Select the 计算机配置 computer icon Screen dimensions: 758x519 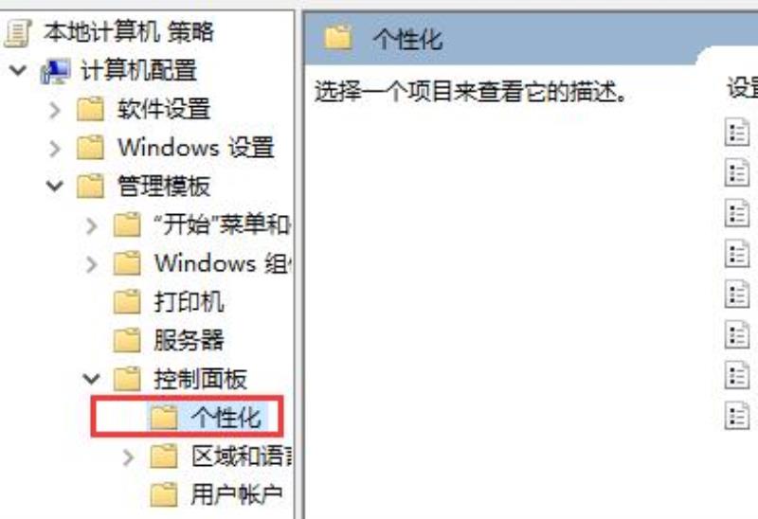56,72
